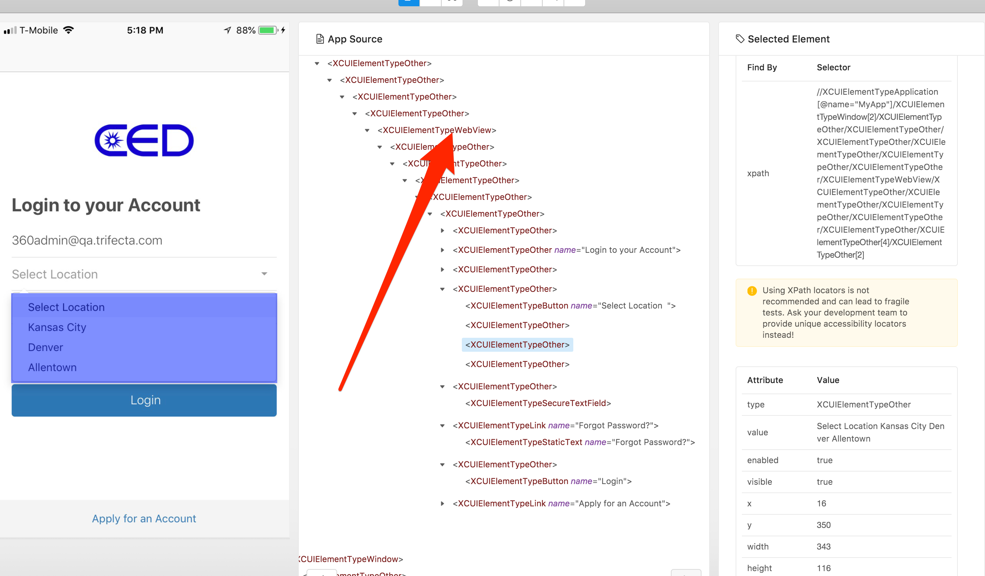Click the document icon next to App Source
Image resolution: width=985 pixels, height=576 pixels.
click(x=320, y=39)
